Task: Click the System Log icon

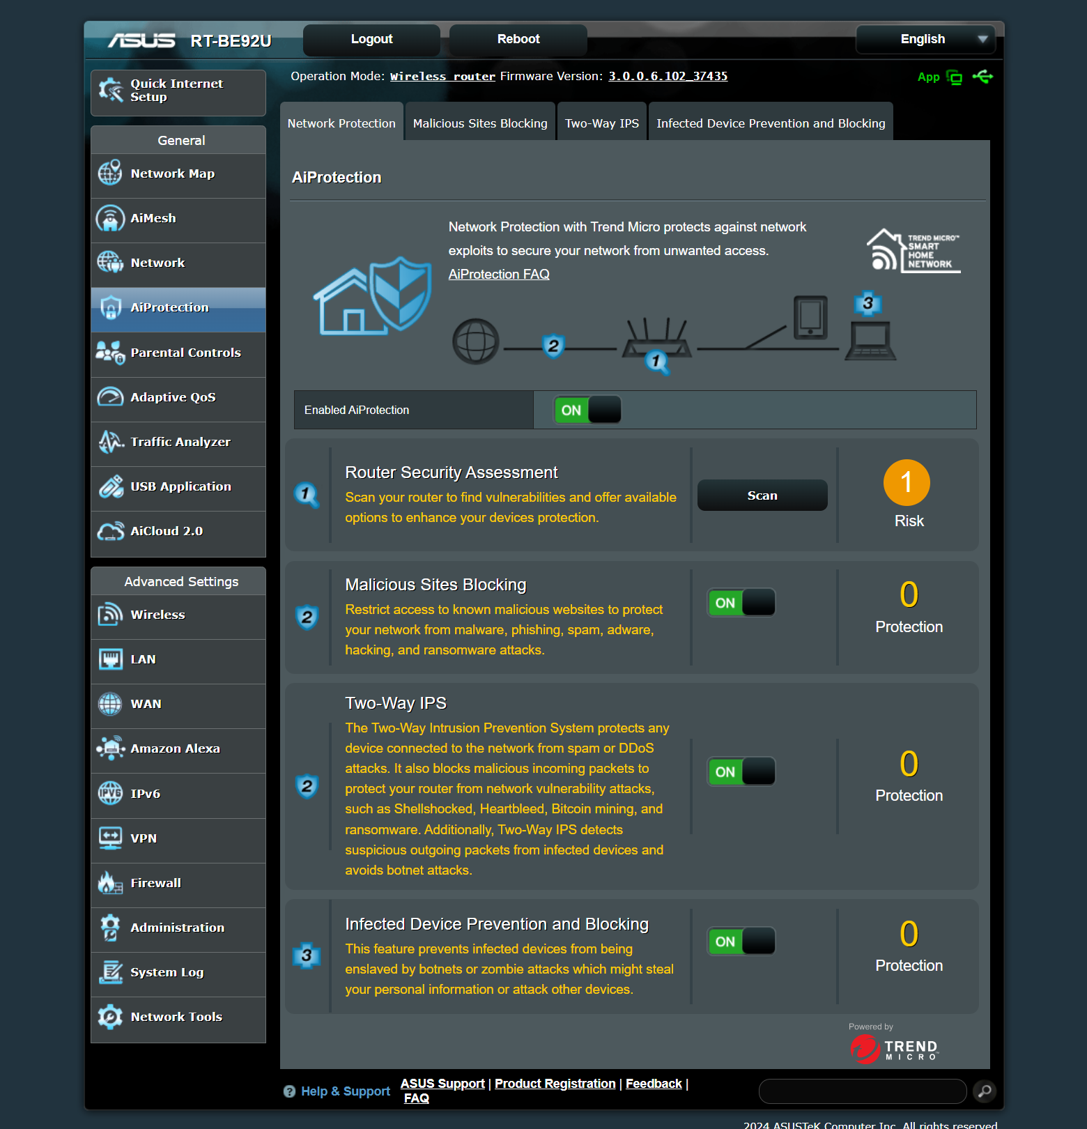Action: tap(110, 971)
